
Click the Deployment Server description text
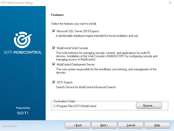pos(106,71)
